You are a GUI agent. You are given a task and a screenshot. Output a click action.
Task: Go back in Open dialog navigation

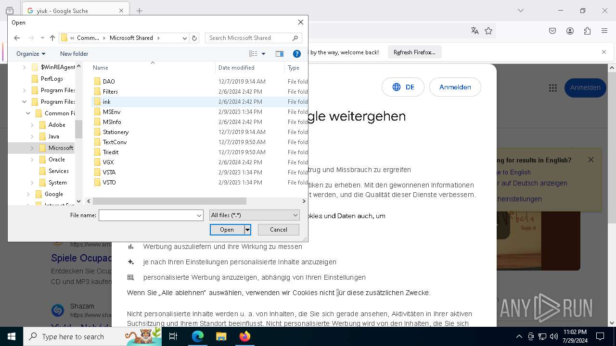tap(17, 38)
